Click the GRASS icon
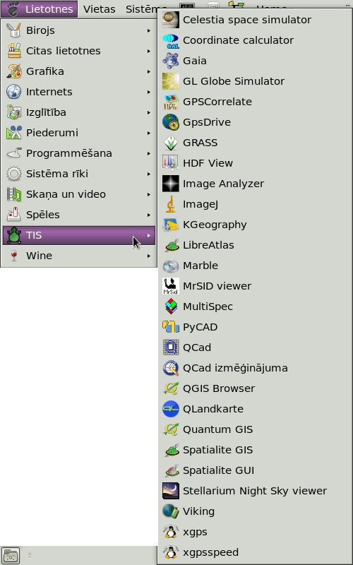This screenshot has width=353, height=565. point(171,143)
